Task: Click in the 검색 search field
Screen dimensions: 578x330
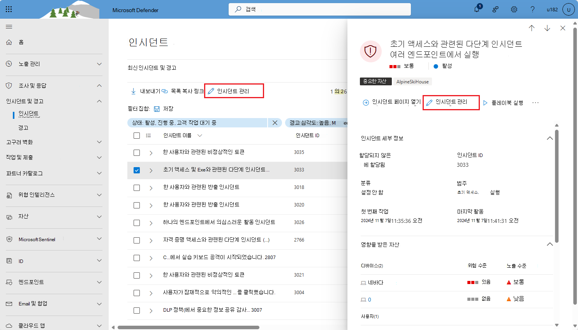Action: click(x=320, y=9)
